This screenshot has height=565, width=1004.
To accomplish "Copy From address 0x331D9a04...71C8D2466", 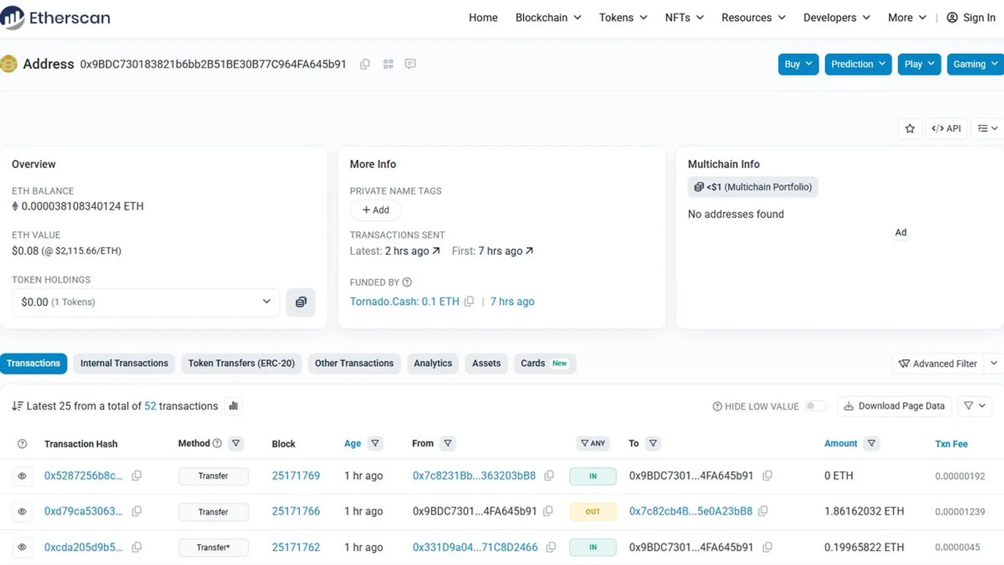I will [551, 547].
